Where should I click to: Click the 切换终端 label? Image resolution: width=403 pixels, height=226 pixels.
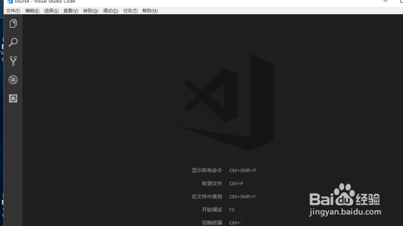coord(212,223)
